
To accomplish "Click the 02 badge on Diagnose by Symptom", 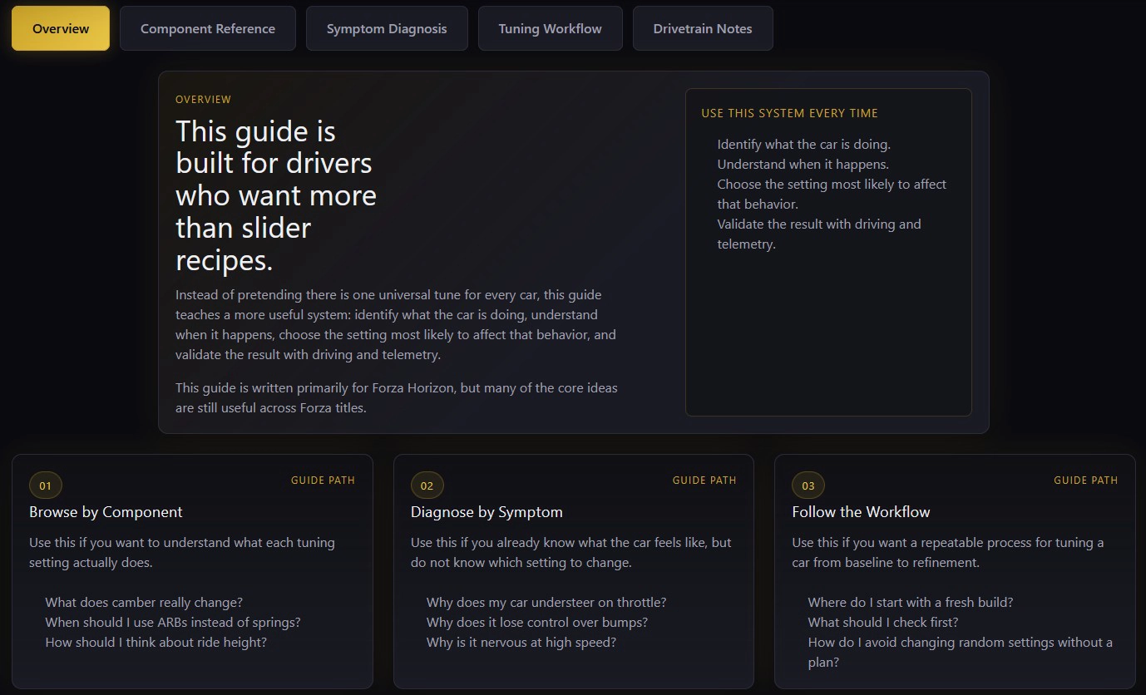I will [427, 485].
